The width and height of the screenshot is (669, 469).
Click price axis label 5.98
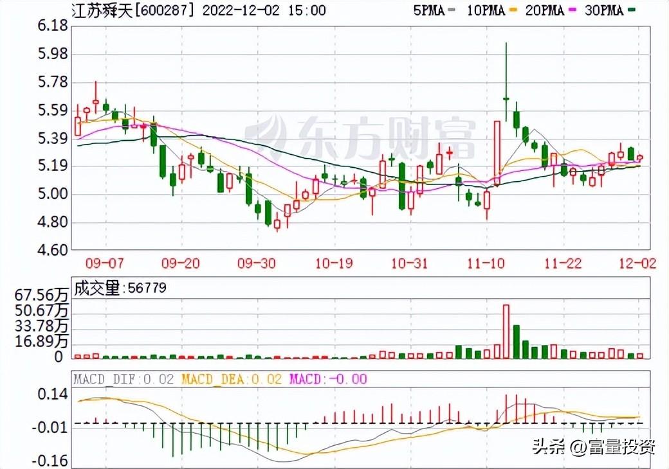click(53, 54)
